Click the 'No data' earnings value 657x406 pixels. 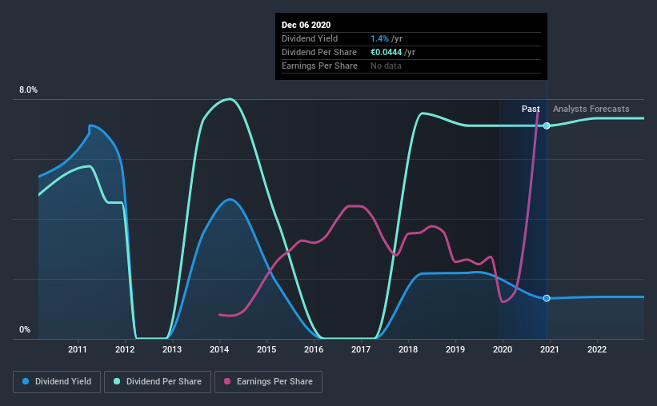pyautogui.click(x=386, y=66)
